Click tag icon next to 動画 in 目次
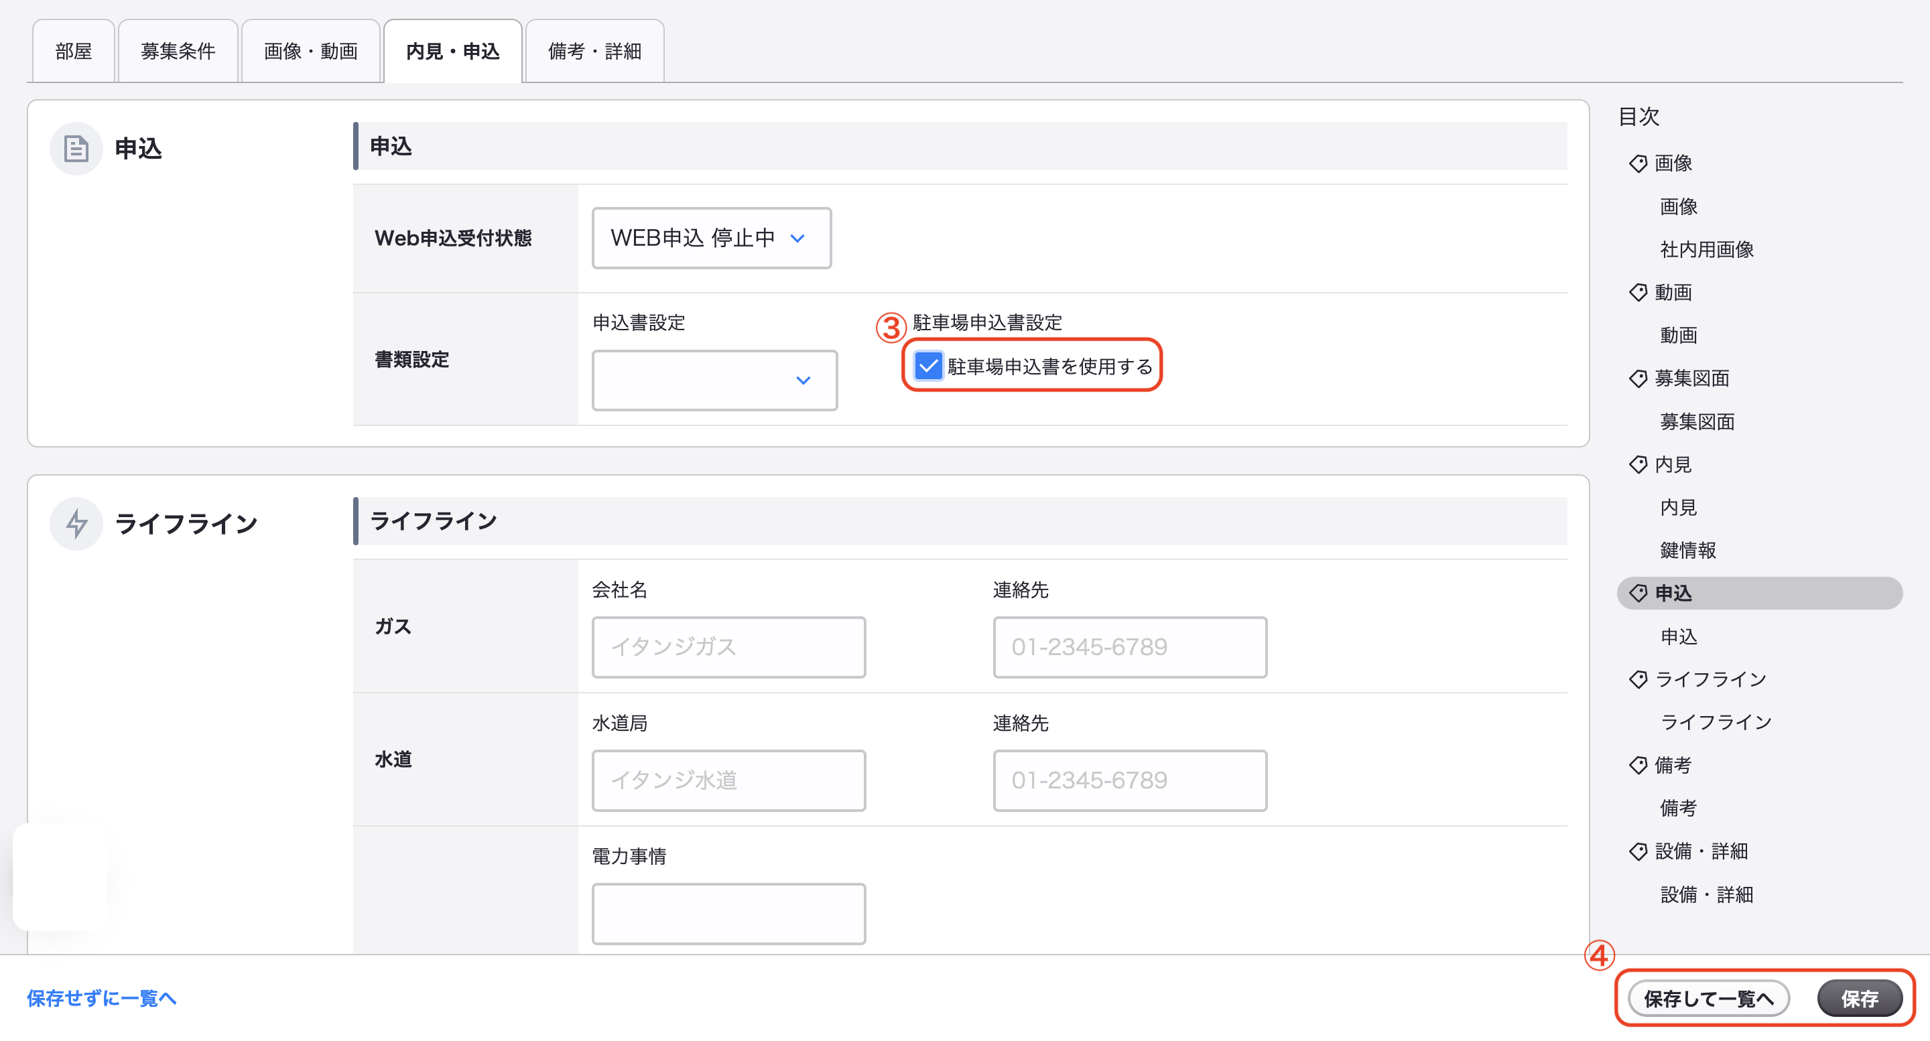Screen dimensions: 1930x1041 tap(1638, 292)
